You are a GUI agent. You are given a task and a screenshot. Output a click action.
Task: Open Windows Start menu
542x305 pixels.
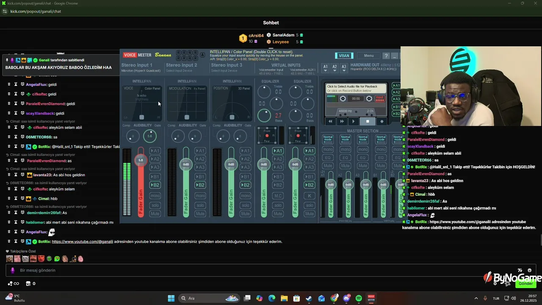(171, 298)
